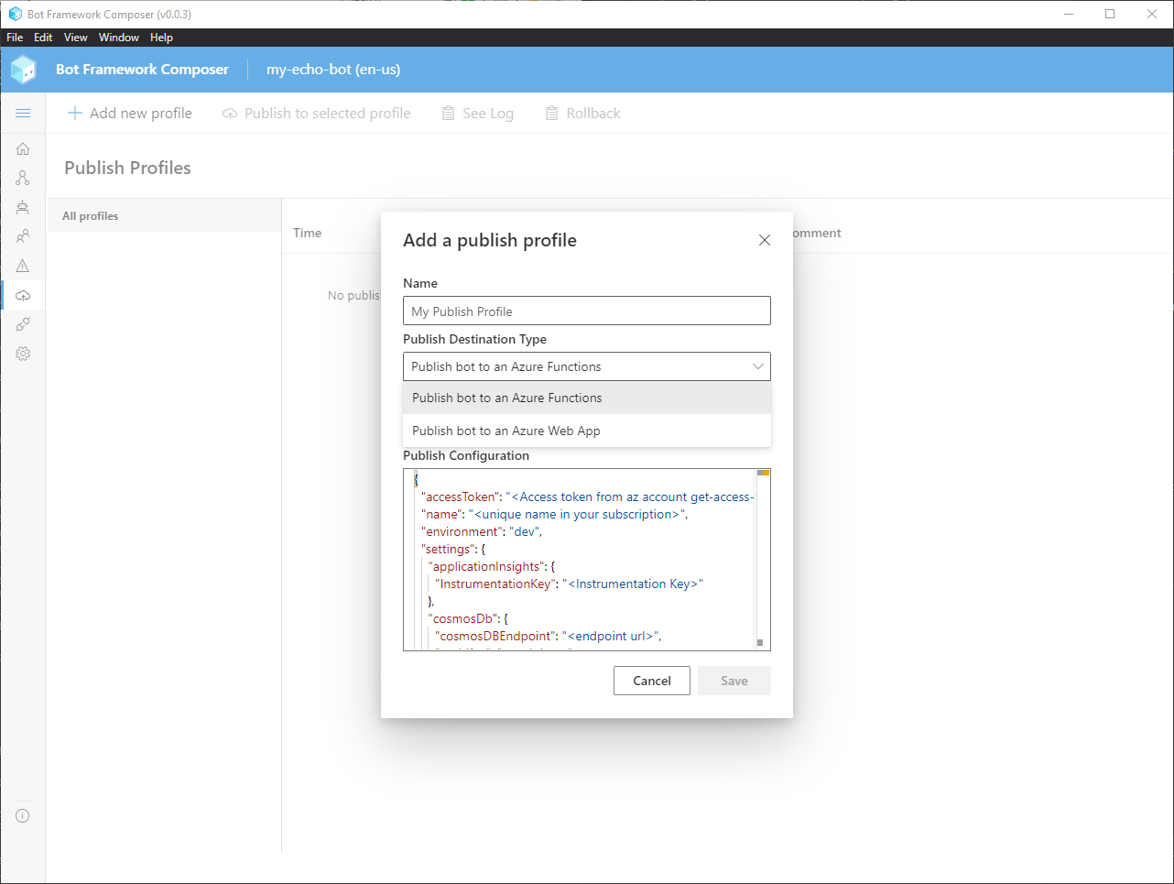1174x884 pixels.
Task: Click the Time column header
Action: coord(308,233)
